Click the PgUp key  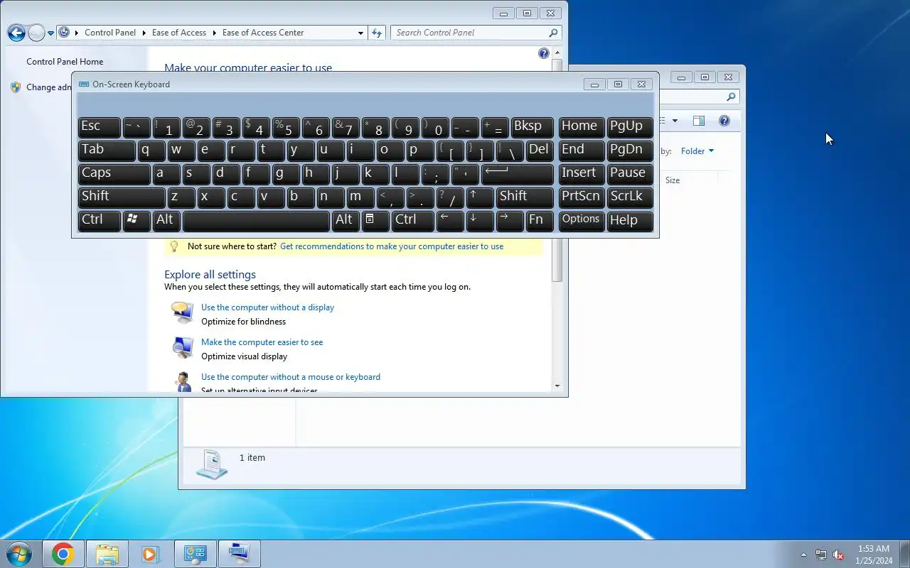(630, 127)
